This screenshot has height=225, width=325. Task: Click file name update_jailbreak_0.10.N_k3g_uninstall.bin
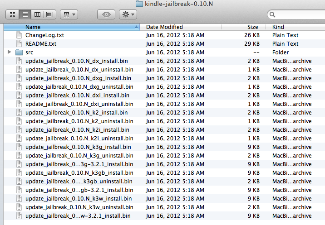pyautogui.click(x=79, y=156)
